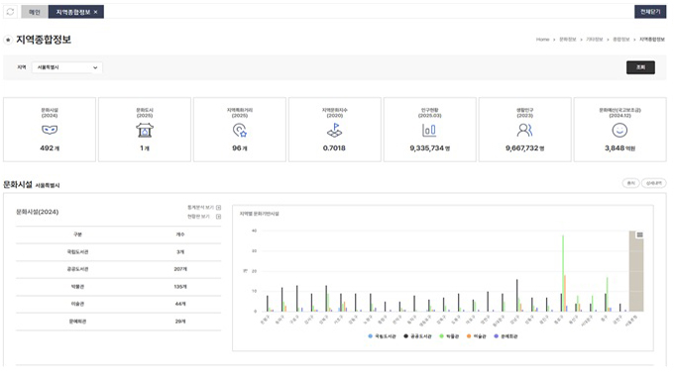Select the smiley icon budget card 3,848
The image size is (674, 380).
(619, 130)
